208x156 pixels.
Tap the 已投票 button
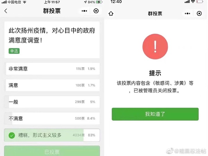point(52,151)
